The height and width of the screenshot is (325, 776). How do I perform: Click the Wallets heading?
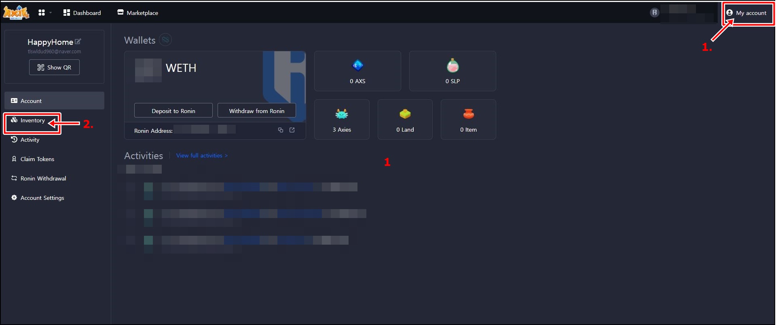point(140,40)
